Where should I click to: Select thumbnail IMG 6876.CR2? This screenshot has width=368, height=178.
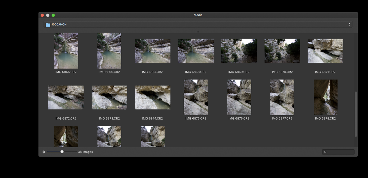pyautogui.click(x=239, y=97)
